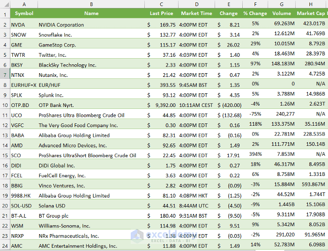Click the 6.098B market cap cell
The image size is (328, 251).
click(x=312, y=245)
